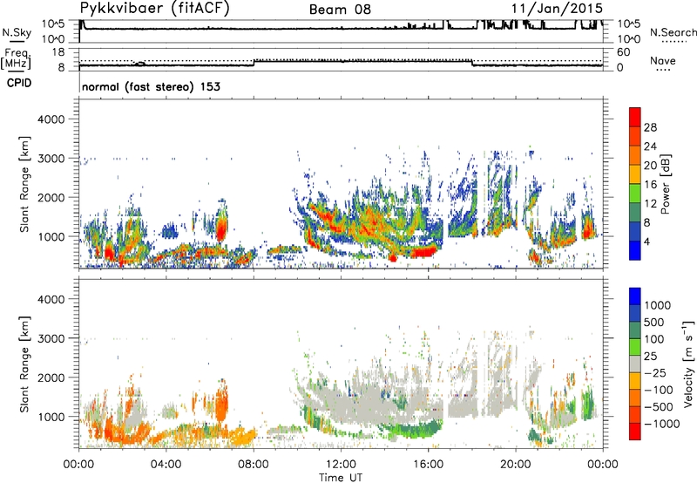
Task: Click the 28 label on Power color bar
Action: click(x=650, y=127)
